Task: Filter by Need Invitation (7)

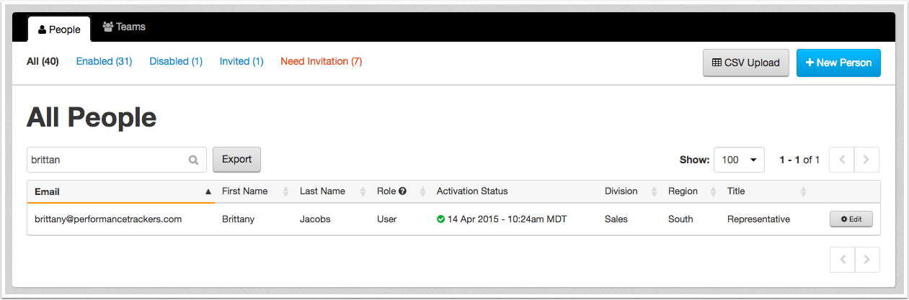Action: click(x=321, y=61)
